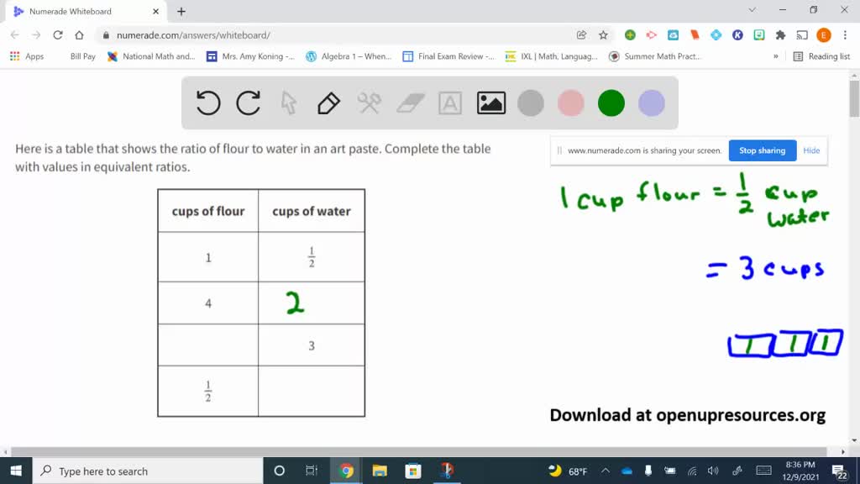The height and width of the screenshot is (484, 860).
Task: Click the browser back arrow
Action: click(15, 35)
